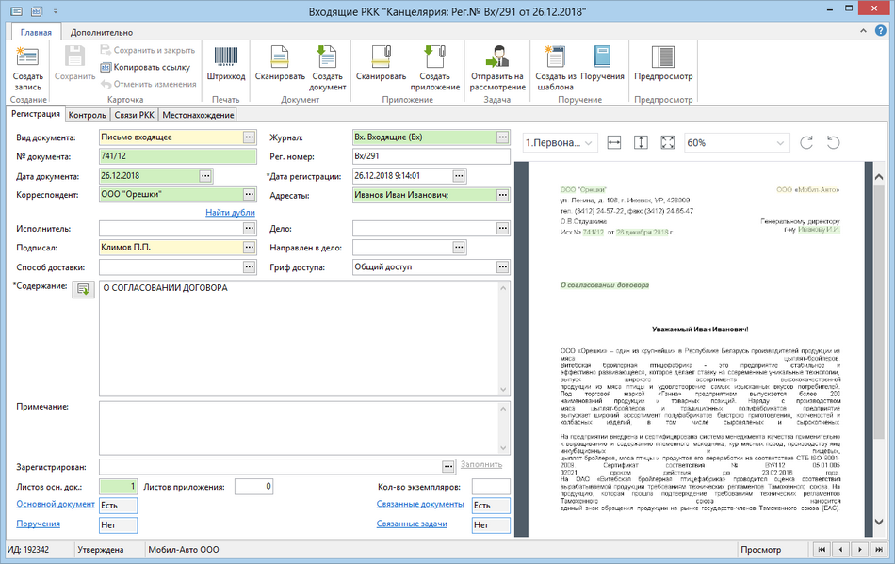895x564 pixels.
Task: Open the Дата регистрации calendar picker
Action: [459, 176]
